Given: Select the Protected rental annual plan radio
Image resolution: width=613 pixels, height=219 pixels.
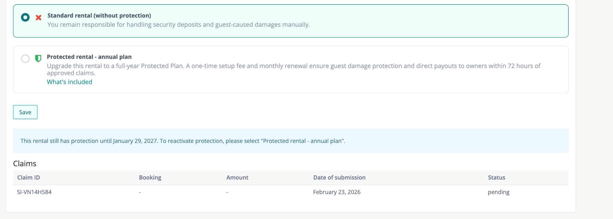Looking at the screenshot, I should (25, 59).
